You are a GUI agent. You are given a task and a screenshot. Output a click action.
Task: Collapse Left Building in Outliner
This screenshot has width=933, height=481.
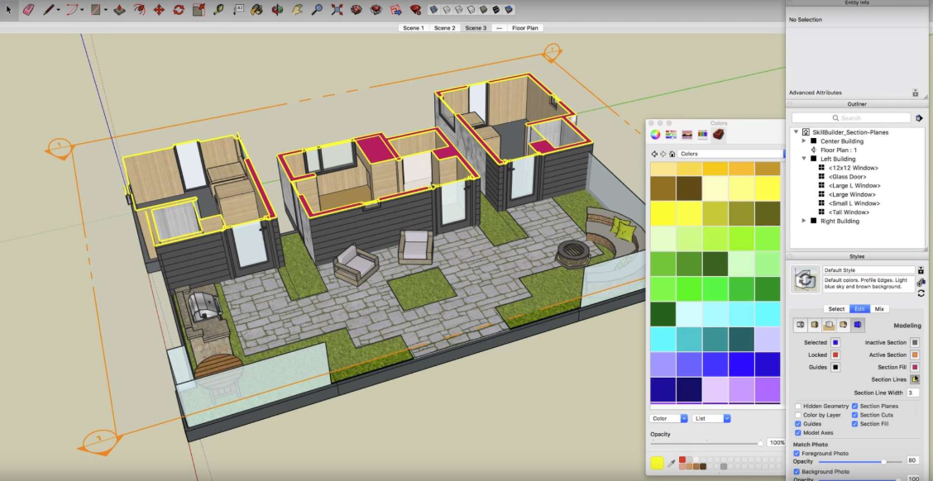pyautogui.click(x=804, y=159)
